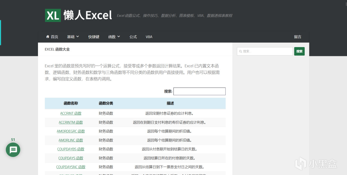Click the 函数 menu label

pyautogui.click(x=112, y=37)
